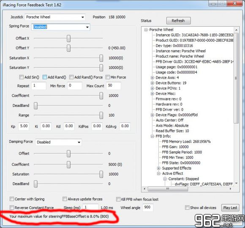Open the Damping Force mode dropdown

(59, 142)
